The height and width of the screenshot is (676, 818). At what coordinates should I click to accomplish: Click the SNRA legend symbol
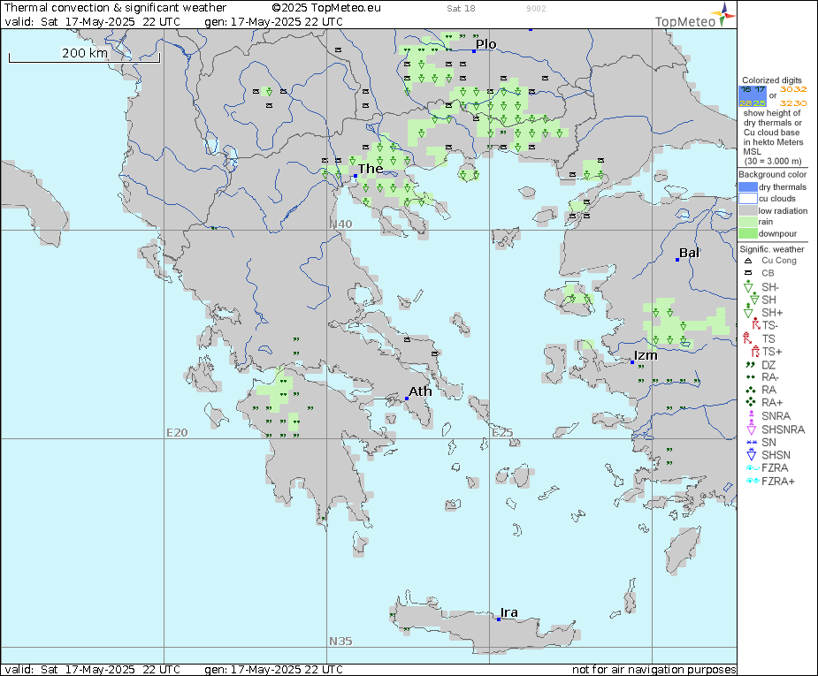pyautogui.click(x=751, y=415)
